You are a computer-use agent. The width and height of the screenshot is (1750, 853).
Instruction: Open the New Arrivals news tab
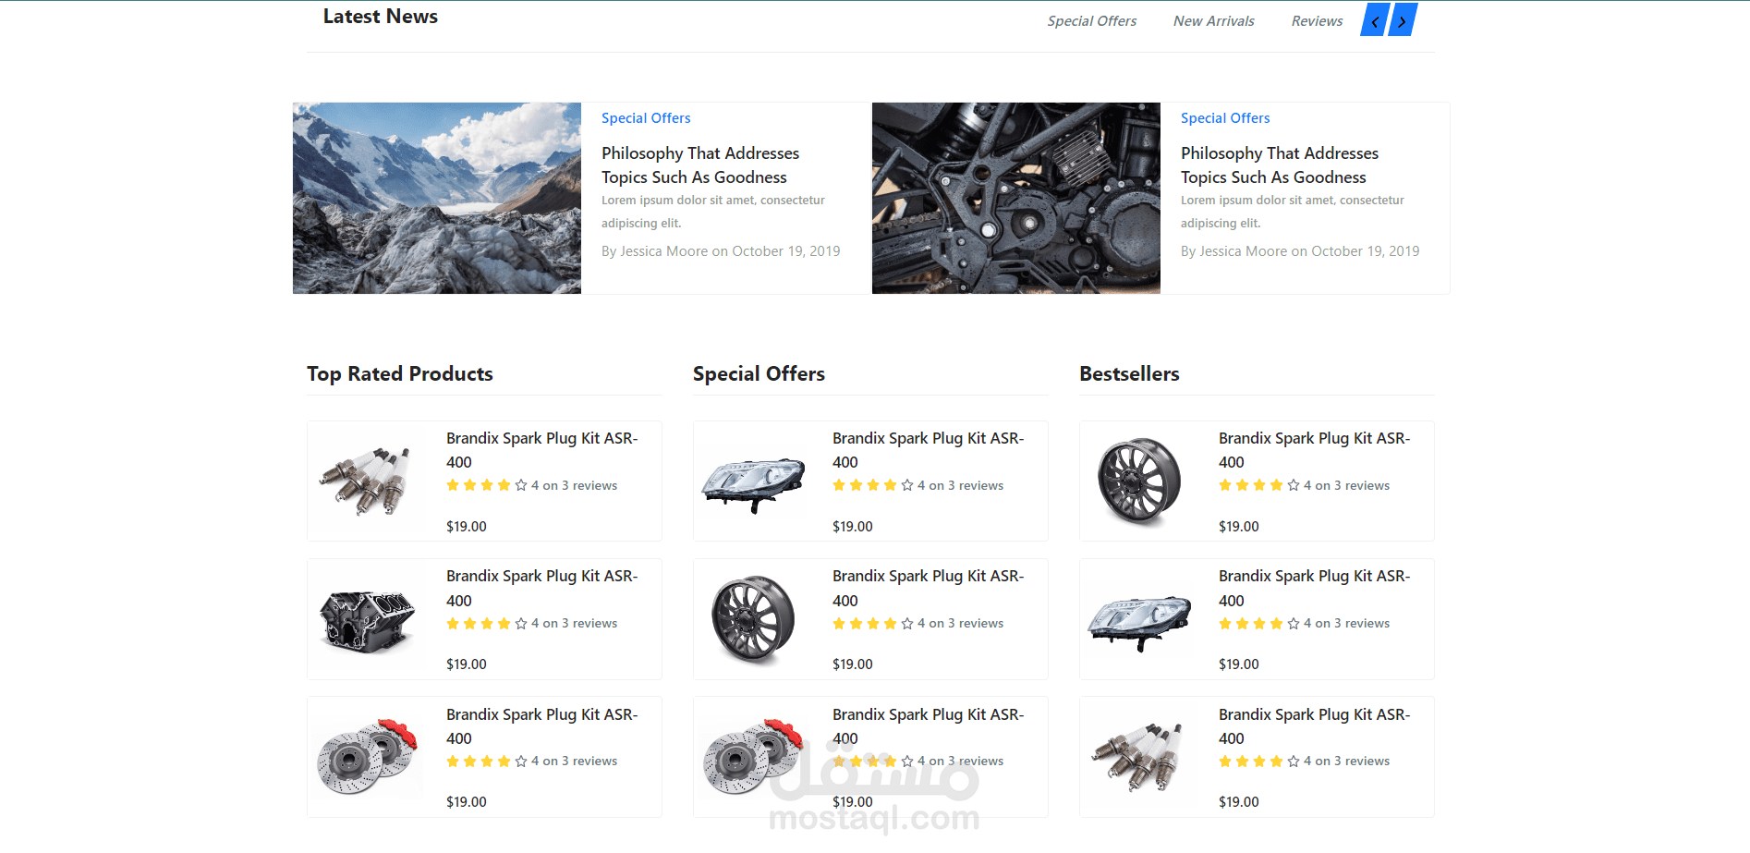(x=1213, y=21)
